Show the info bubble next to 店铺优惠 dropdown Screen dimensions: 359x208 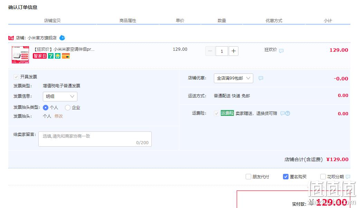pyautogui.click(x=261, y=78)
